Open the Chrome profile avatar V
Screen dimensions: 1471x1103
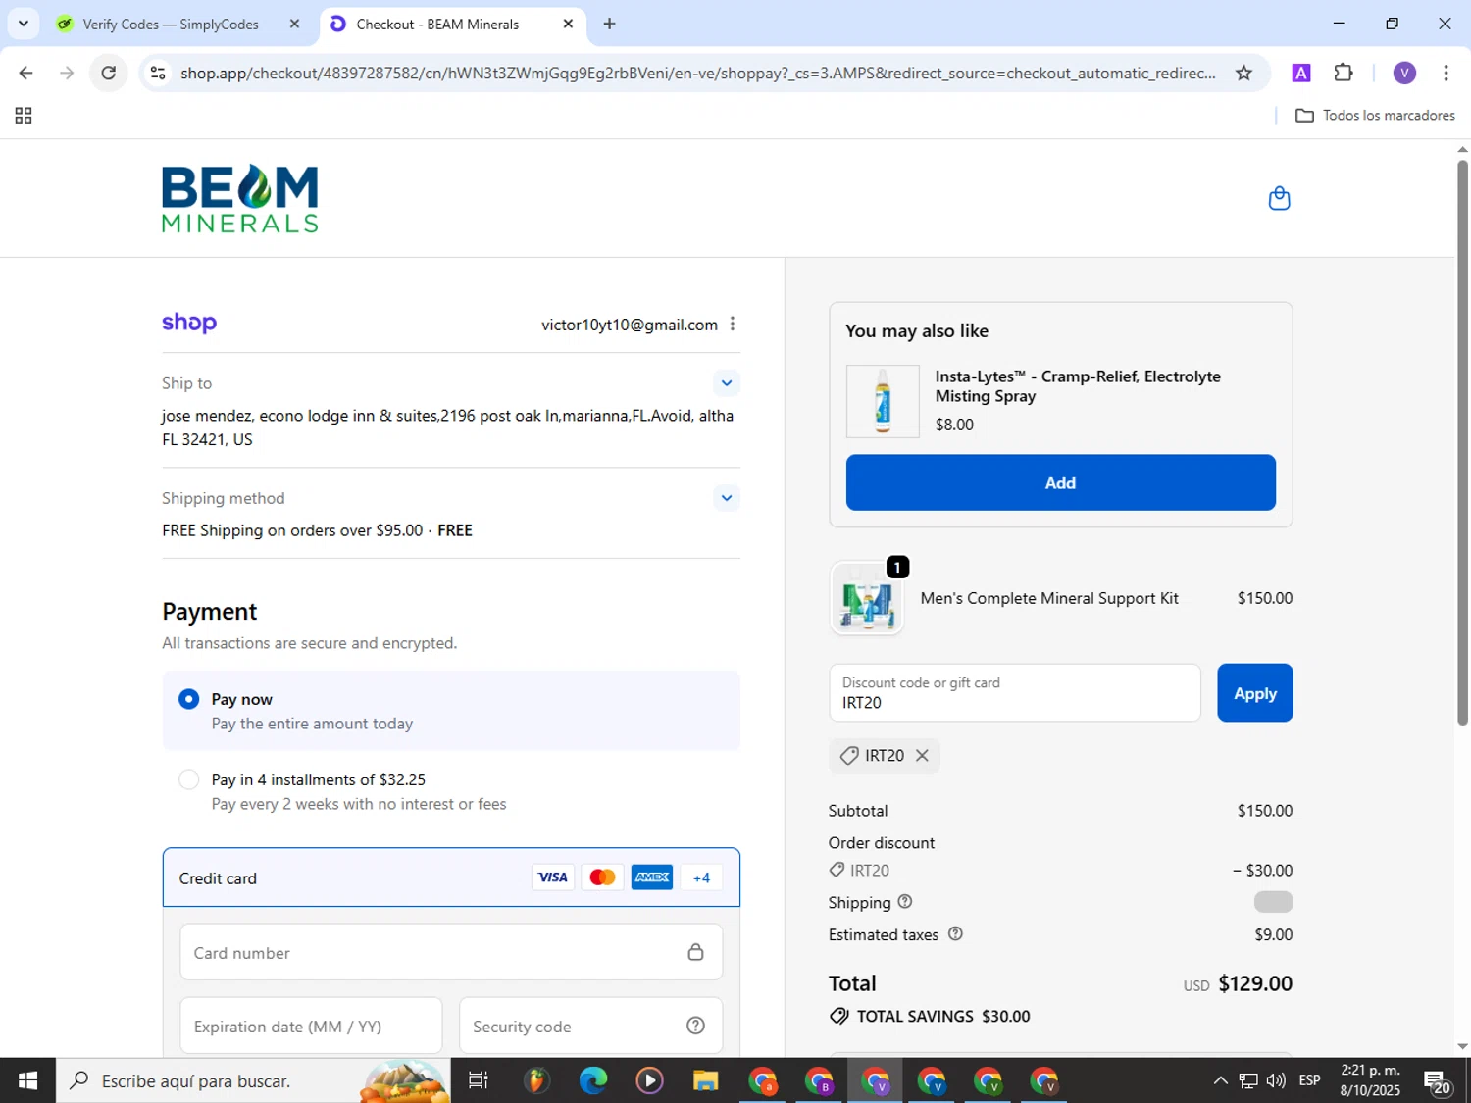pos(1404,73)
